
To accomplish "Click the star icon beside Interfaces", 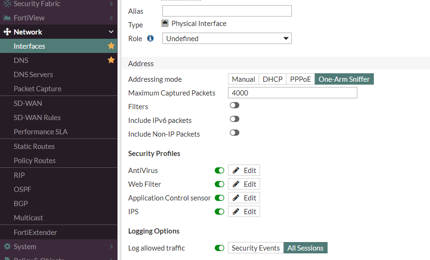I will click(x=111, y=46).
